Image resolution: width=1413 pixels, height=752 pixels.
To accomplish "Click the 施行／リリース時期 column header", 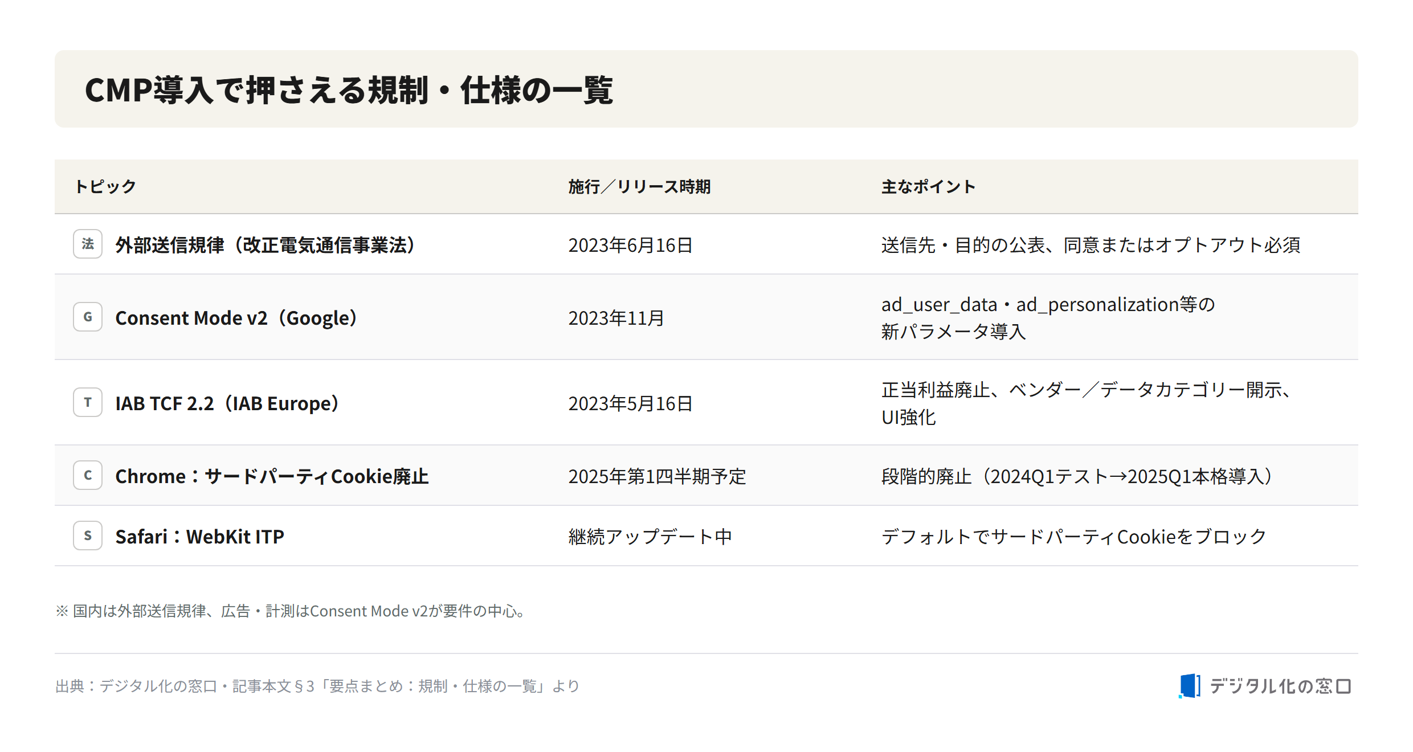I will (639, 186).
